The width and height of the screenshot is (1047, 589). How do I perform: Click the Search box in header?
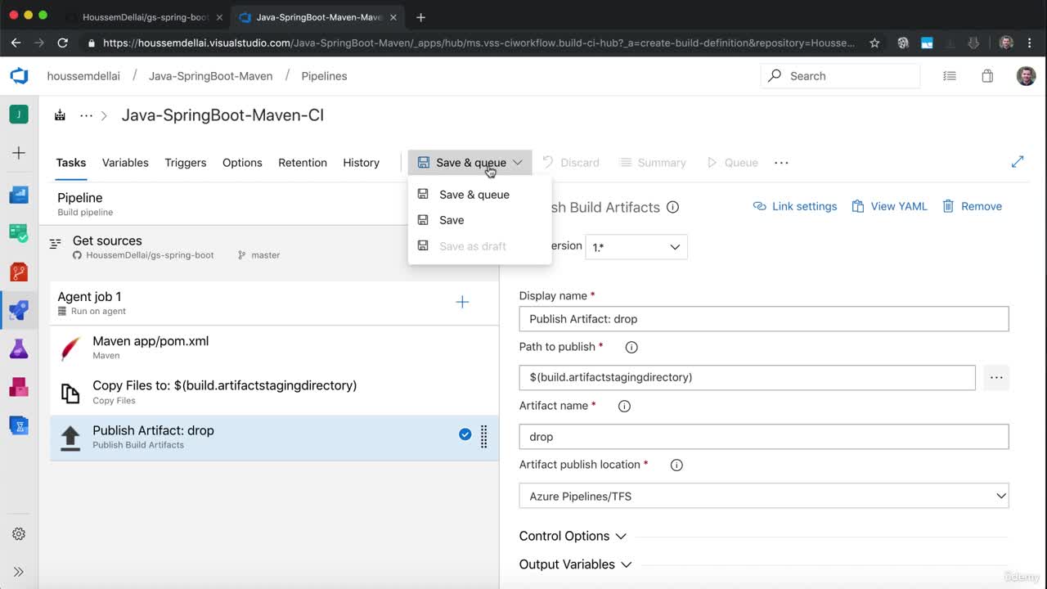(x=841, y=76)
